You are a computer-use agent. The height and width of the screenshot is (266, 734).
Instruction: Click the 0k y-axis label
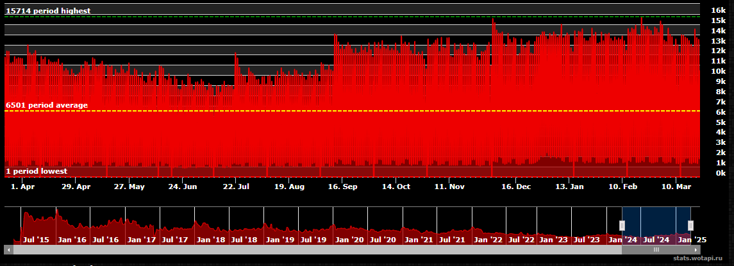(x=719, y=173)
